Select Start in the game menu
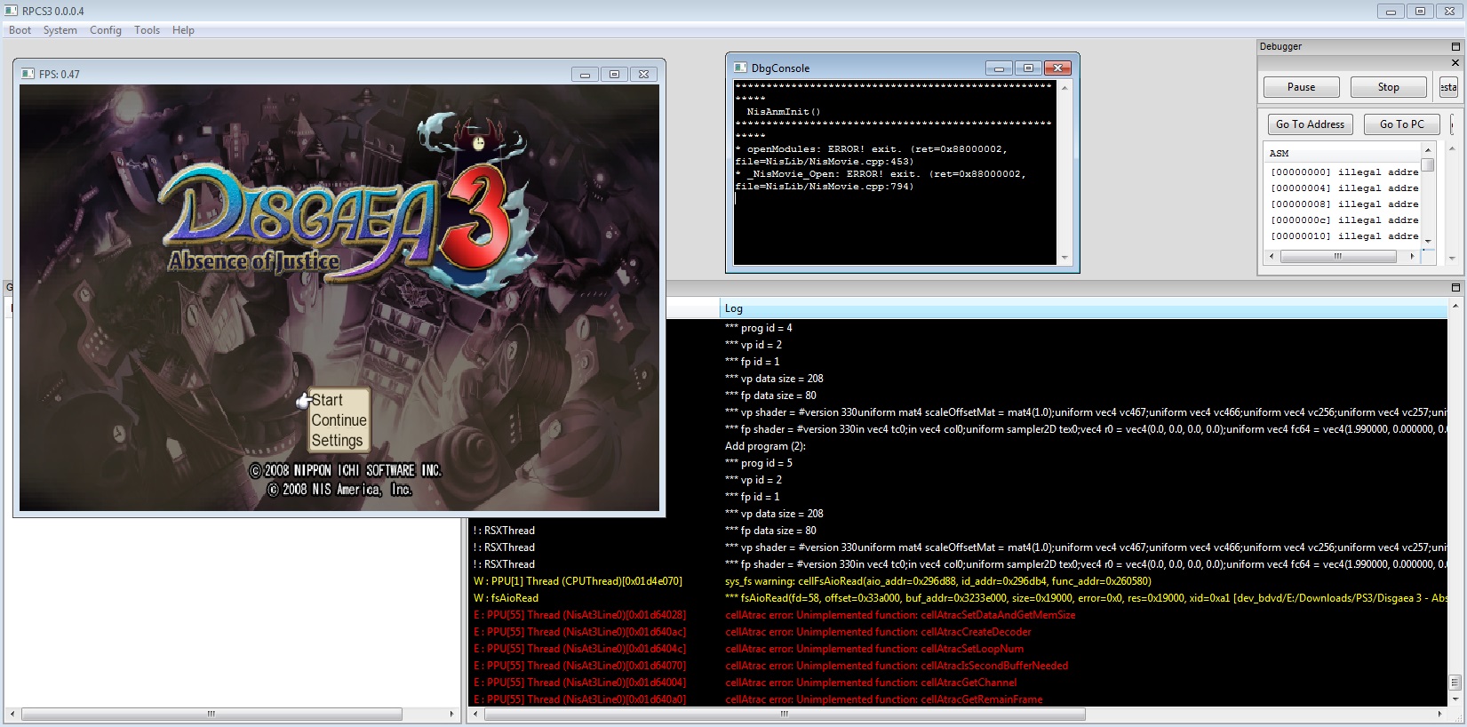The image size is (1467, 727). coord(327,401)
